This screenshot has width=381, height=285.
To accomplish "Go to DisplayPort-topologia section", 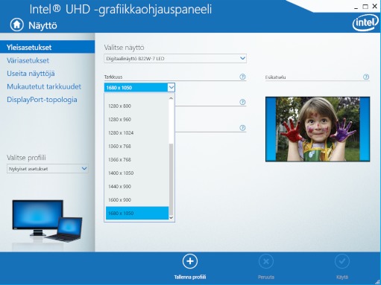I will [42, 100].
